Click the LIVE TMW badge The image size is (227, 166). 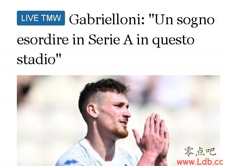tap(41, 18)
